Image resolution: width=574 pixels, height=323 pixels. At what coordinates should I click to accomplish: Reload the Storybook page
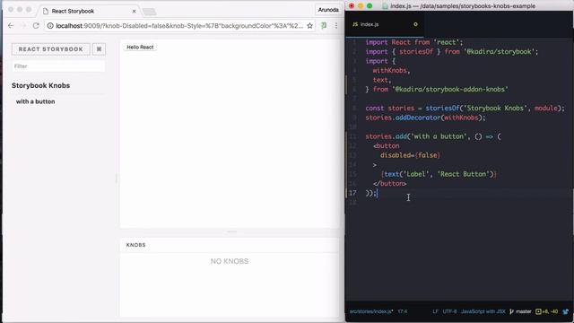[36, 26]
